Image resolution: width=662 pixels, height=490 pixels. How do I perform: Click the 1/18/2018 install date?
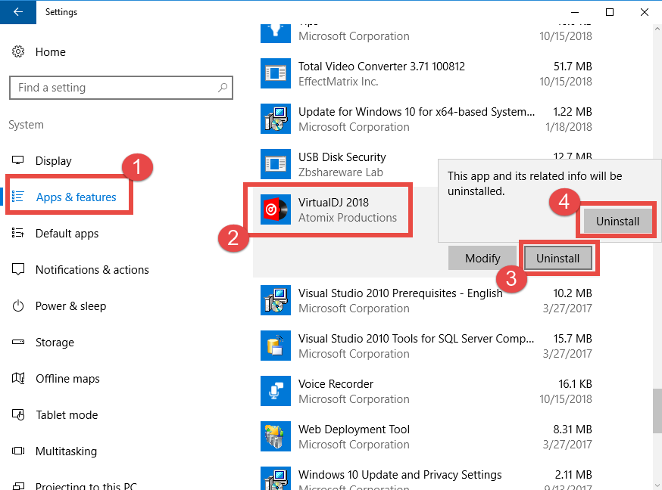coord(569,127)
